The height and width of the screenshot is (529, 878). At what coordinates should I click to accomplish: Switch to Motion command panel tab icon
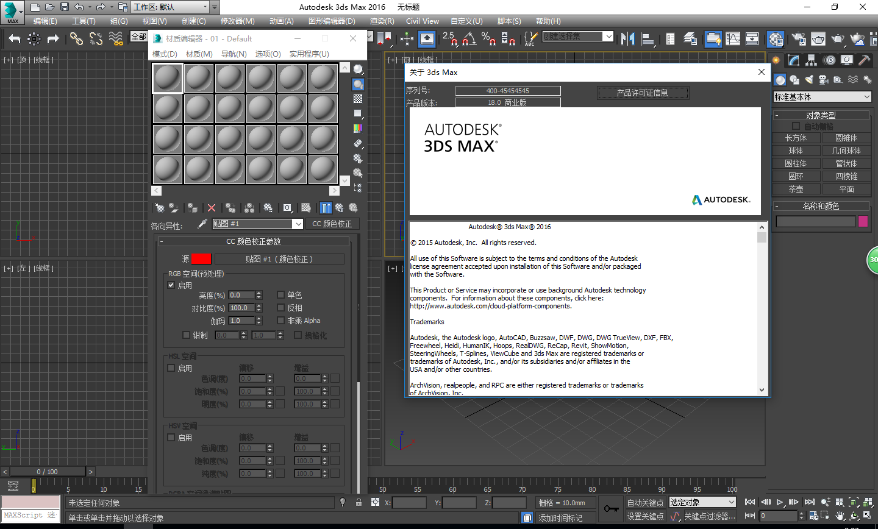(829, 60)
